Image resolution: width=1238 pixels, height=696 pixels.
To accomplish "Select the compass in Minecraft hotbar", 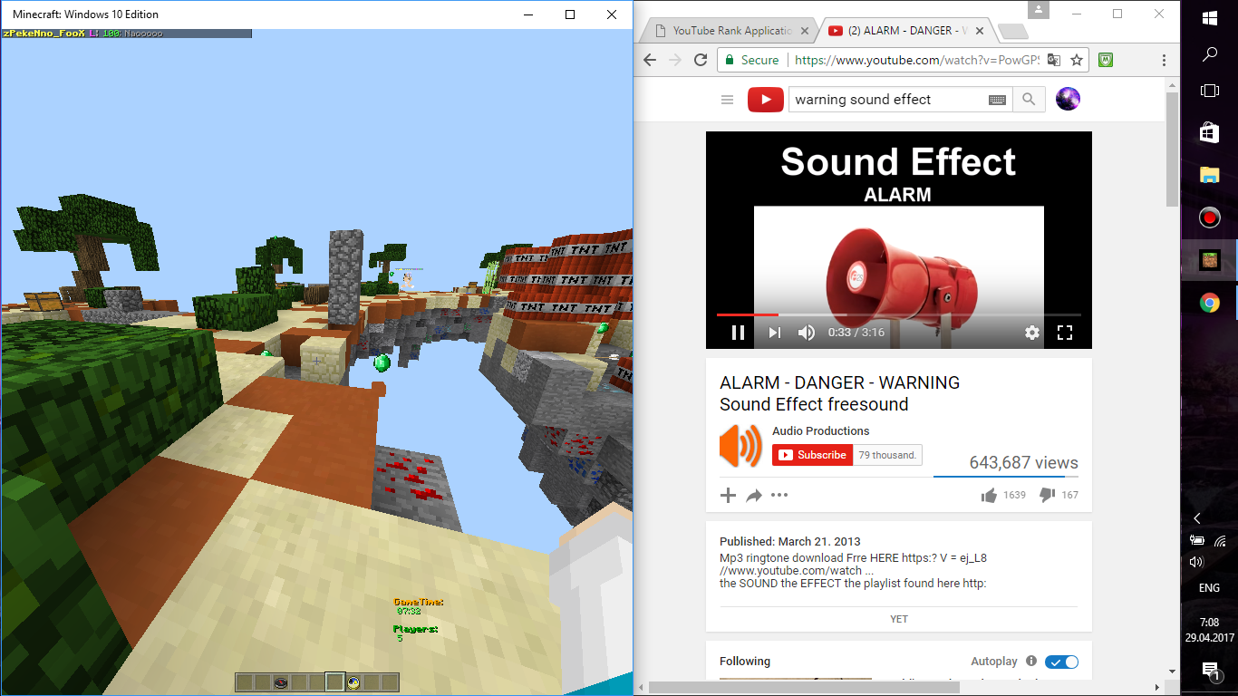I will (281, 682).
